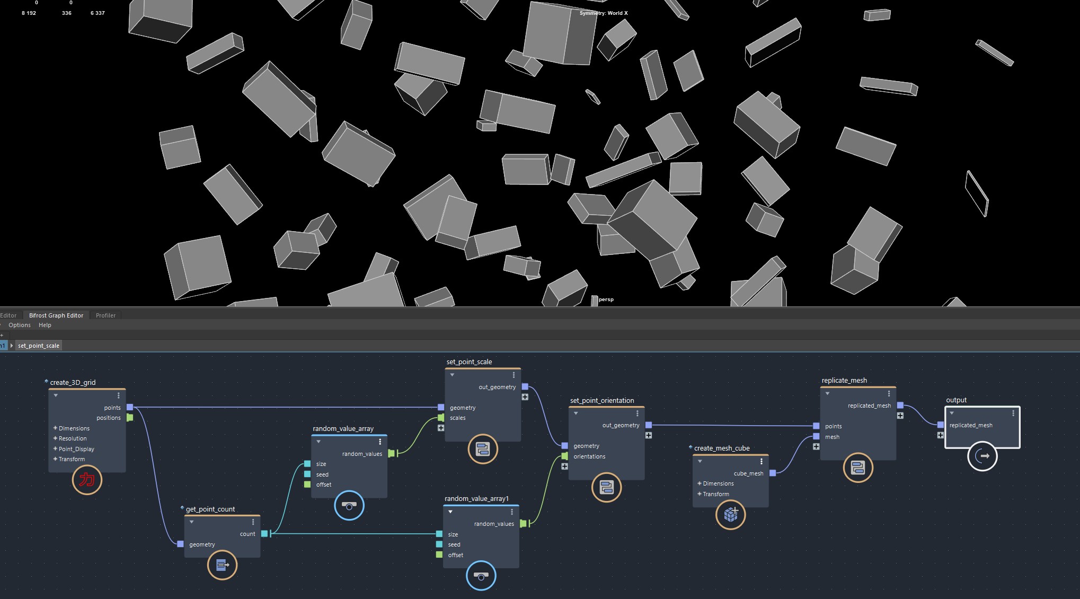Open the create_3D_grid node's three-dot options menu
Viewport: 1080px width, 599px height.
pos(119,395)
